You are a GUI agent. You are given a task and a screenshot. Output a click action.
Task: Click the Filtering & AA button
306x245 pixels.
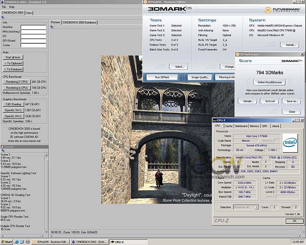click(225, 77)
